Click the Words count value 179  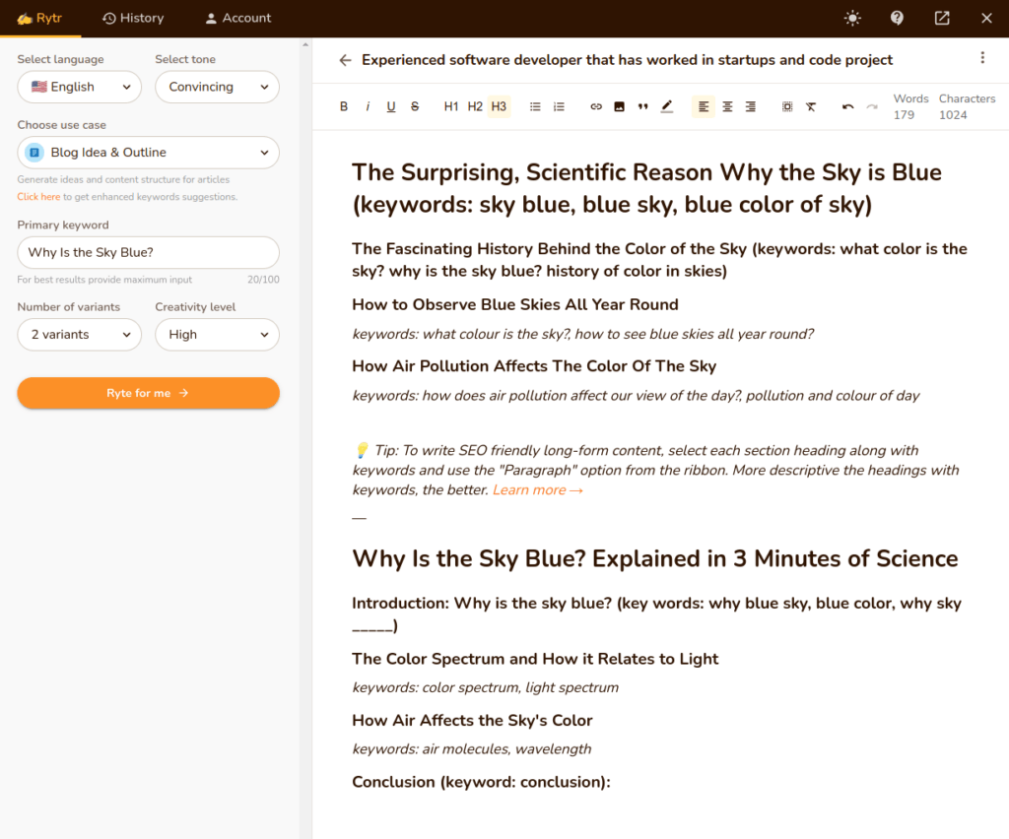[904, 115]
